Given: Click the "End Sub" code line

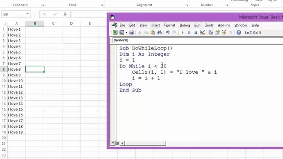Looking at the screenshot, I should click(130, 90).
